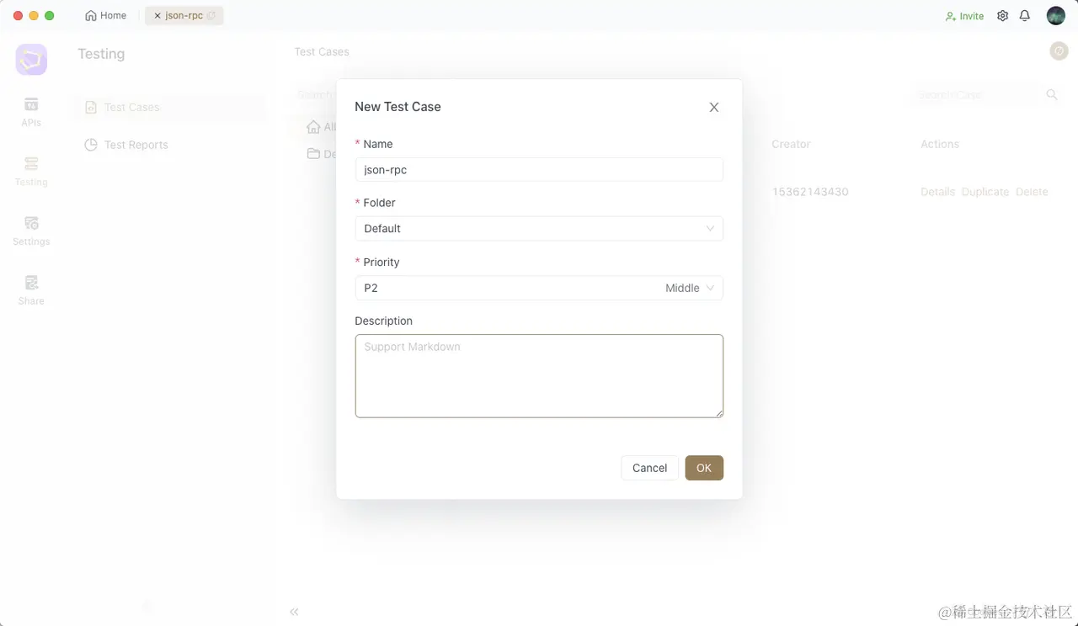Select the Testing sidebar icon
Viewport: 1078px width, 626px height.
(x=31, y=171)
